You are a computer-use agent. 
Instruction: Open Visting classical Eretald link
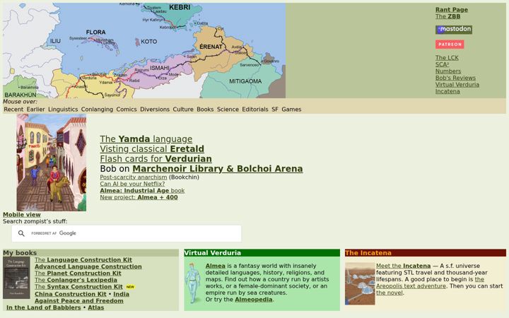coord(152,149)
